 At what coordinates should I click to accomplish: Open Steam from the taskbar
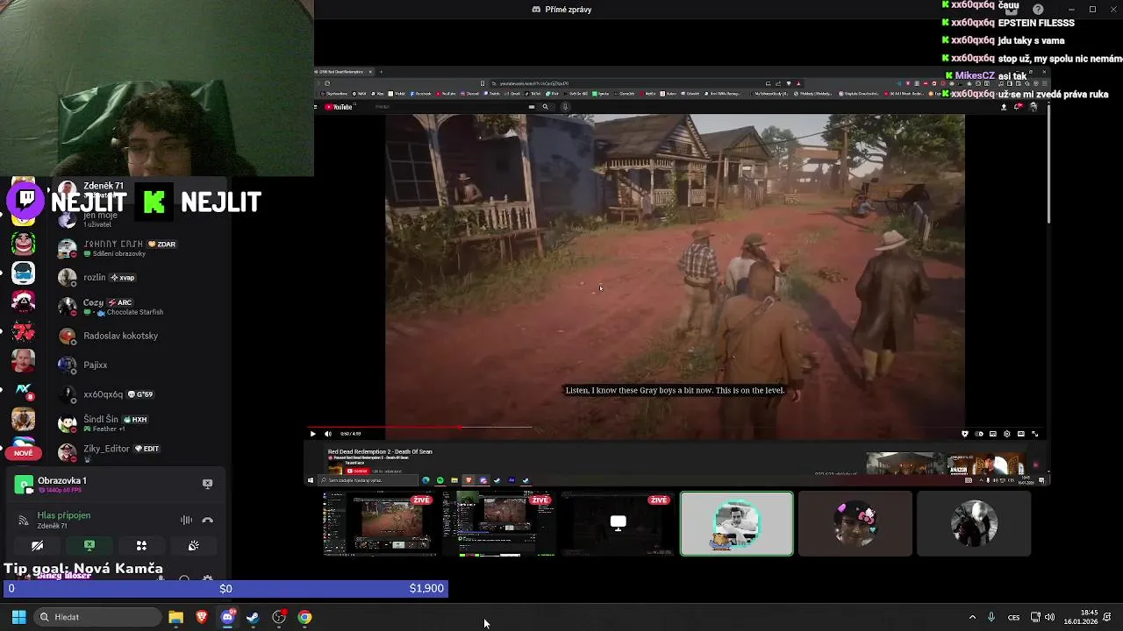tap(253, 617)
